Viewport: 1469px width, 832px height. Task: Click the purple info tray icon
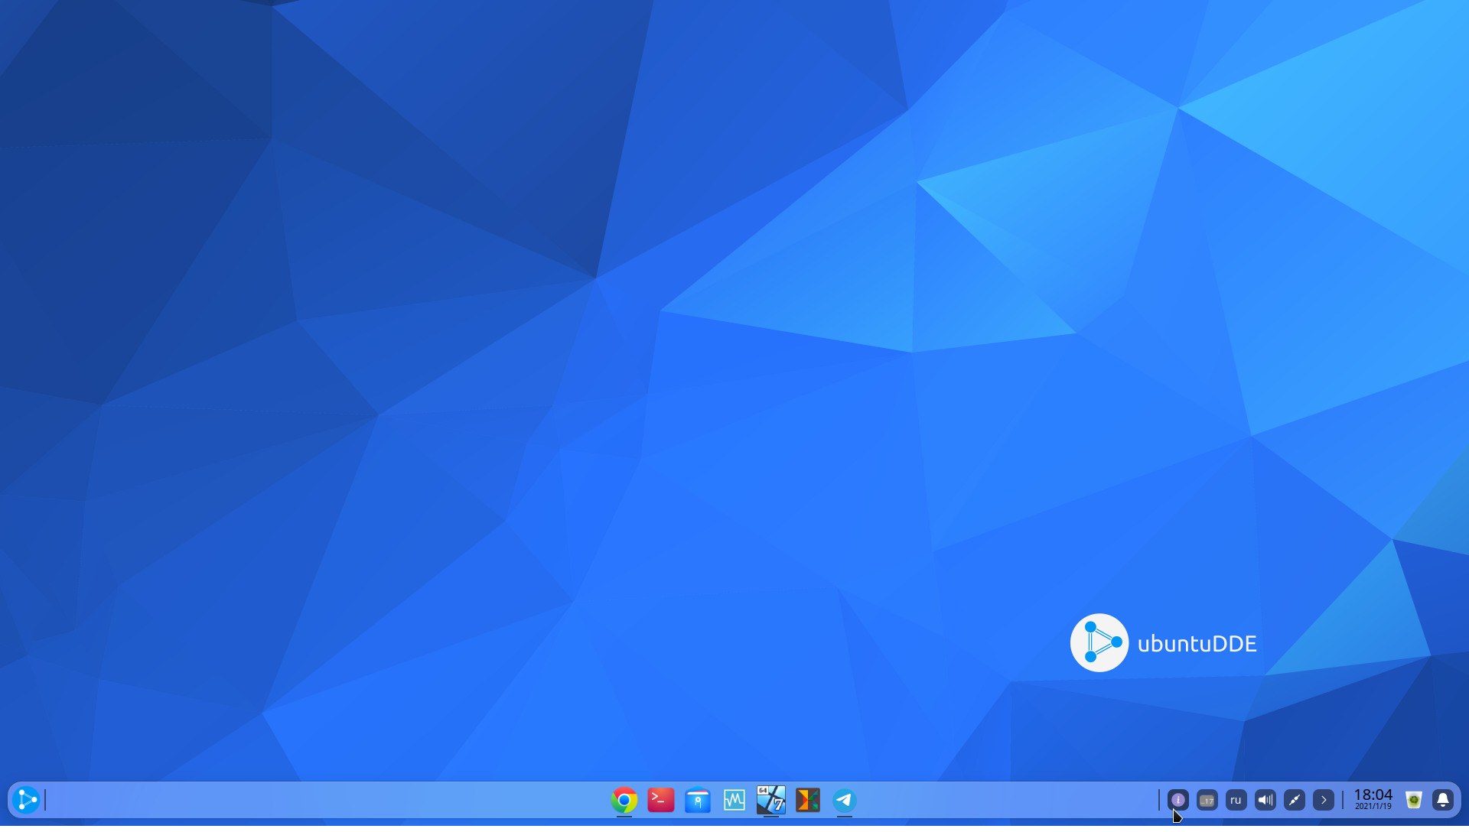(1178, 800)
